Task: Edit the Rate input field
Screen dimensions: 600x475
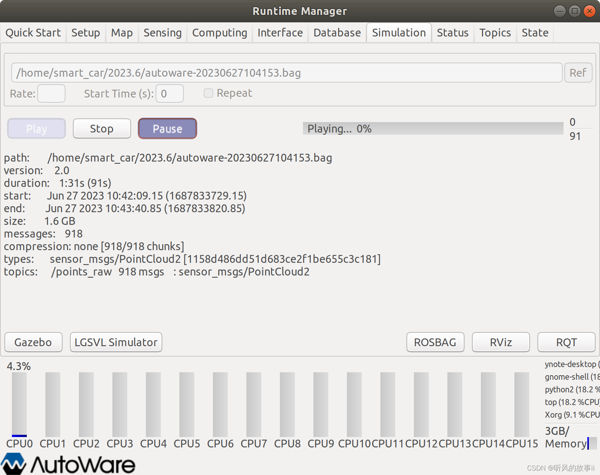Action: 51,93
